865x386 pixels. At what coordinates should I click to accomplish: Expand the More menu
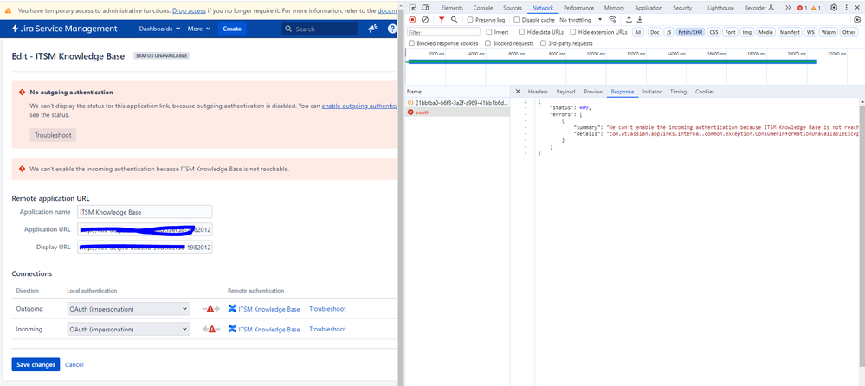point(198,29)
